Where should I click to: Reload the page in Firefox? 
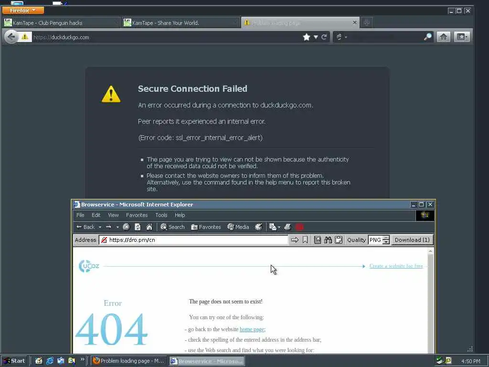coord(324,37)
